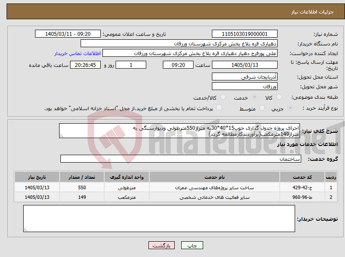Image resolution: width=345 pixels, height=257 pixels.
Task: Click the شرح کلی نیاز text area
Action: (x=180, y=131)
